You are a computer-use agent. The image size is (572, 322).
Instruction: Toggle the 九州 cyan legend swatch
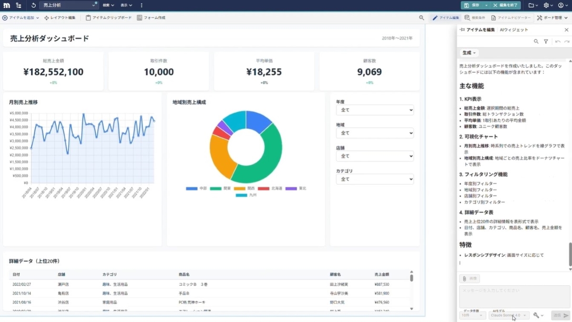coord(242,195)
